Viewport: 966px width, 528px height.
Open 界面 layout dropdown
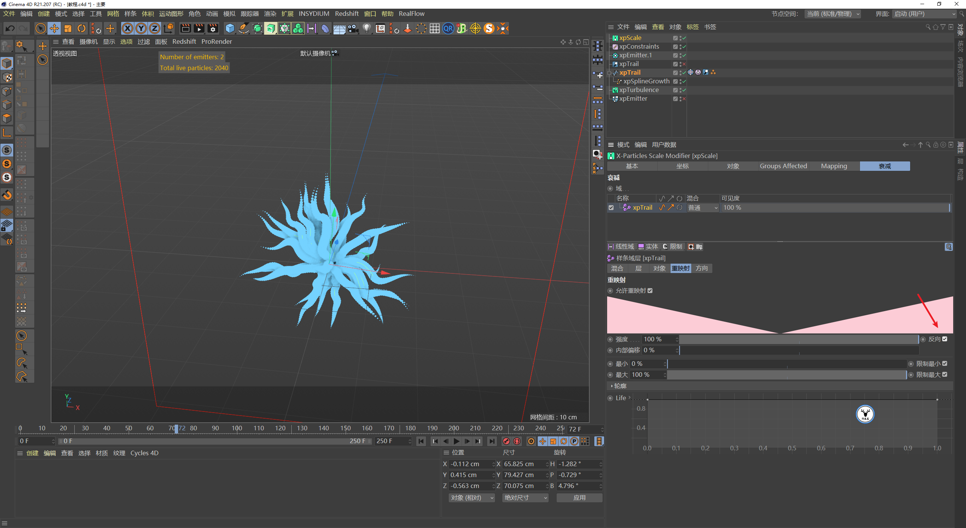click(924, 14)
